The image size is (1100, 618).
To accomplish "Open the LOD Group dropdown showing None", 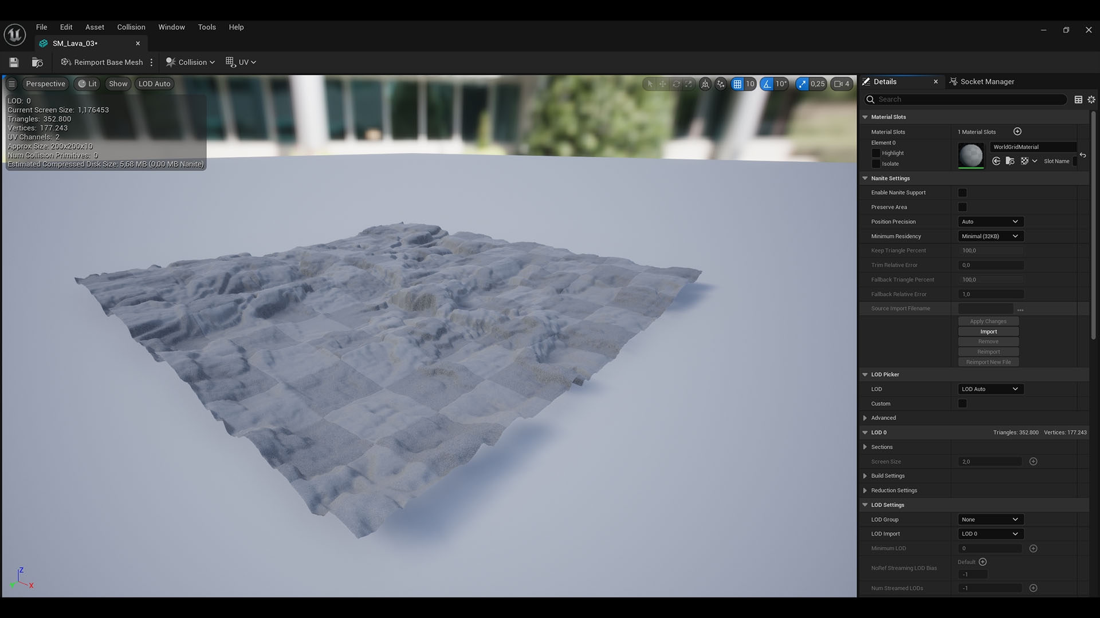I will tap(990, 519).
